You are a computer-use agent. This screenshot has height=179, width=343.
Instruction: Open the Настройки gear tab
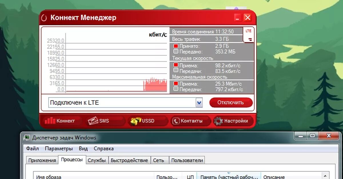(233, 121)
